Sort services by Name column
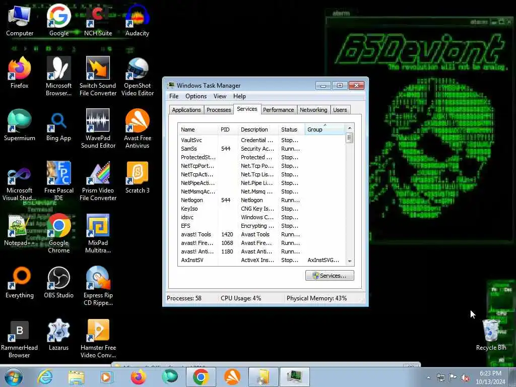Image resolution: width=516 pixels, height=387 pixels. click(198, 130)
